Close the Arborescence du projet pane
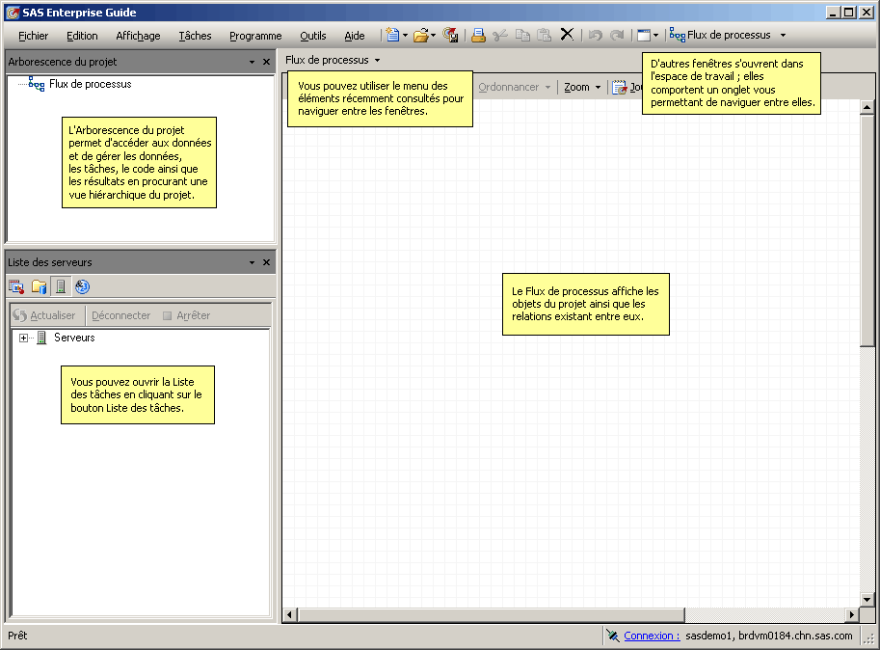This screenshot has height=650, width=880. click(267, 62)
